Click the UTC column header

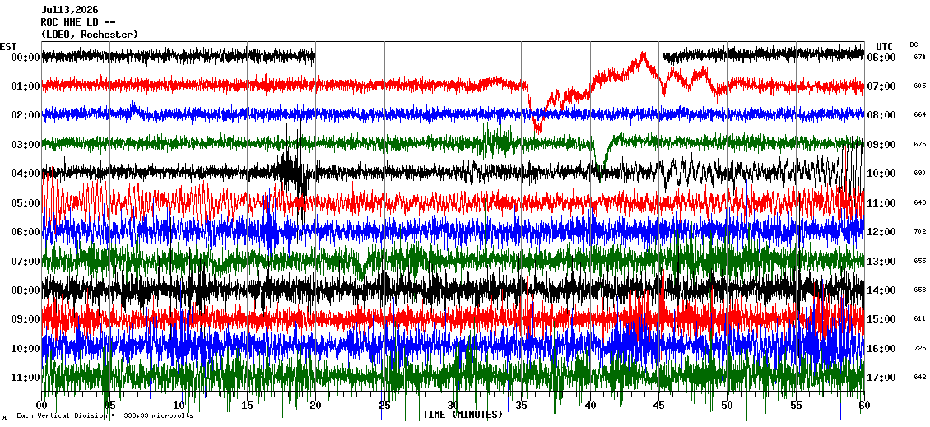[x=885, y=46]
